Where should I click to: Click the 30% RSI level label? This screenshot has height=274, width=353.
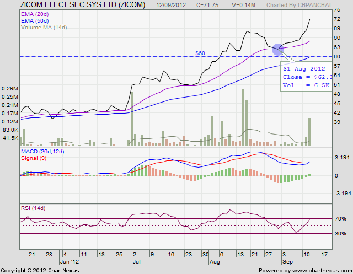point(340,234)
